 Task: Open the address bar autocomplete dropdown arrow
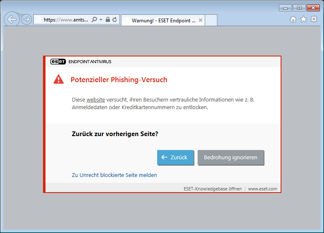[101, 20]
